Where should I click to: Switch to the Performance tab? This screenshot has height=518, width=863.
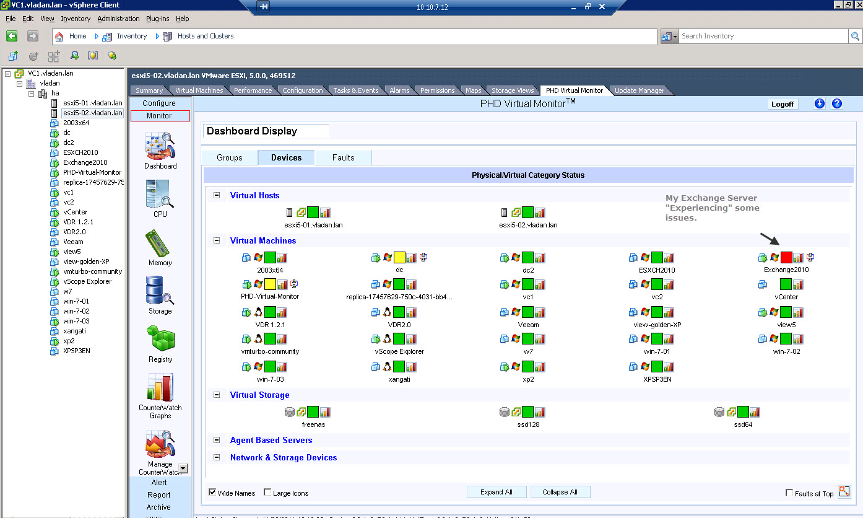point(253,90)
